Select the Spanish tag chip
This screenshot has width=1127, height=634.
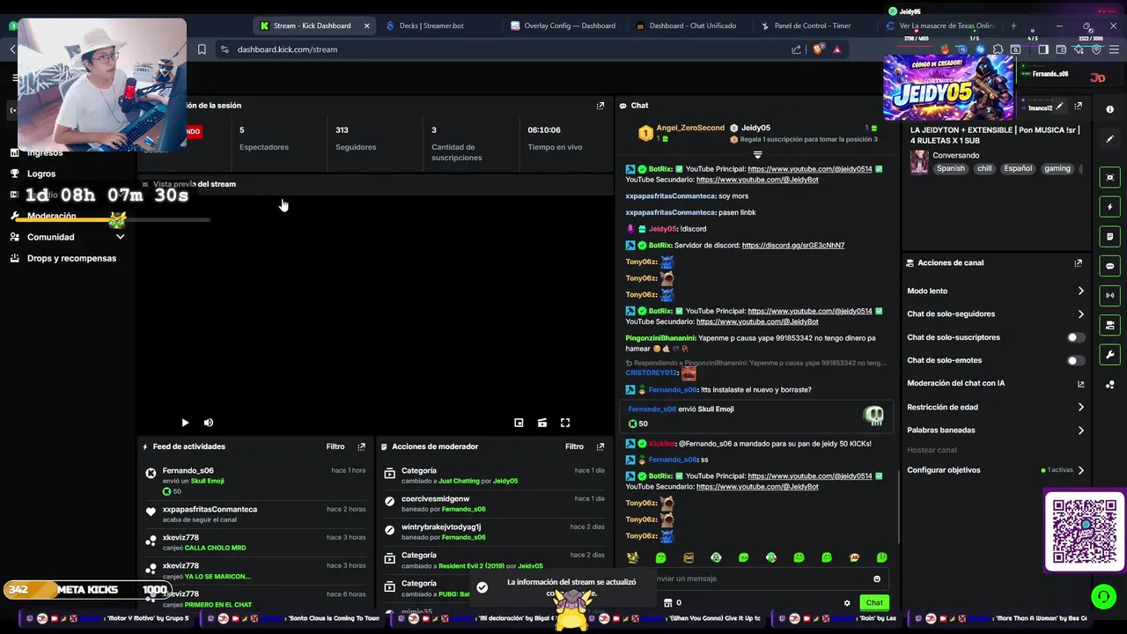[x=951, y=168]
